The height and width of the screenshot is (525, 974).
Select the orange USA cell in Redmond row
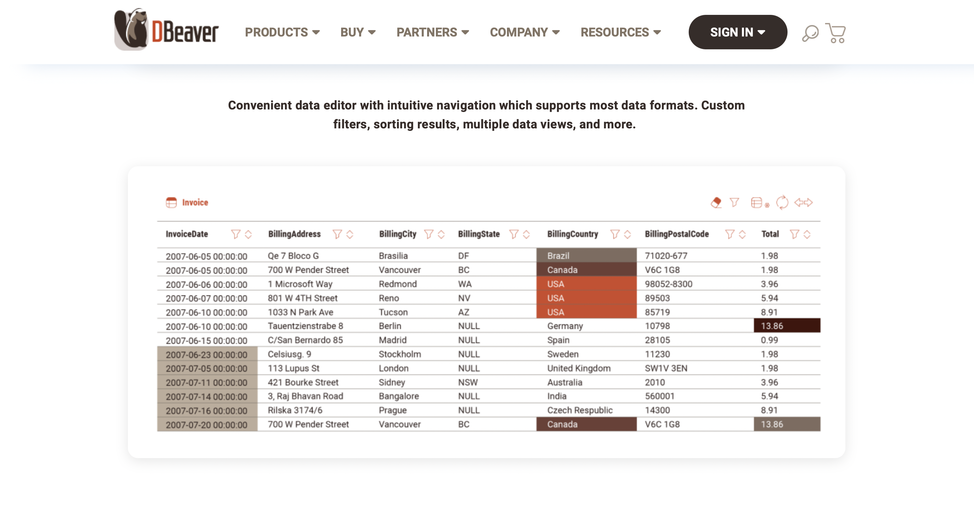point(586,284)
